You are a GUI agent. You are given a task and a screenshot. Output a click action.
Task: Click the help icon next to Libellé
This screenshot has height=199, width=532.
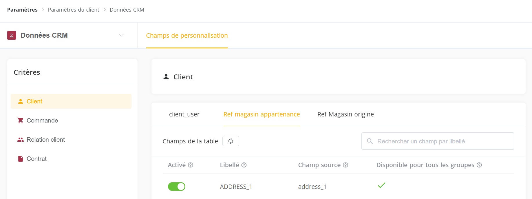pyautogui.click(x=244, y=165)
